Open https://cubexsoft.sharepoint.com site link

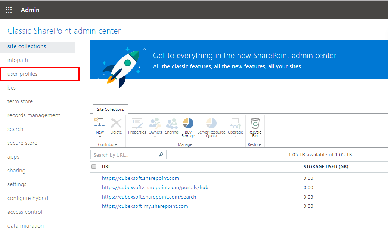pyautogui.click(x=140, y=178)
